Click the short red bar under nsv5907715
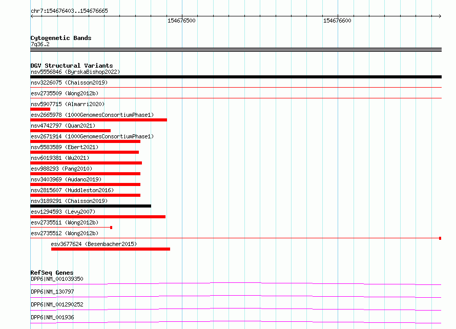This screenshot has height=329, width=456. pos(40,109)
